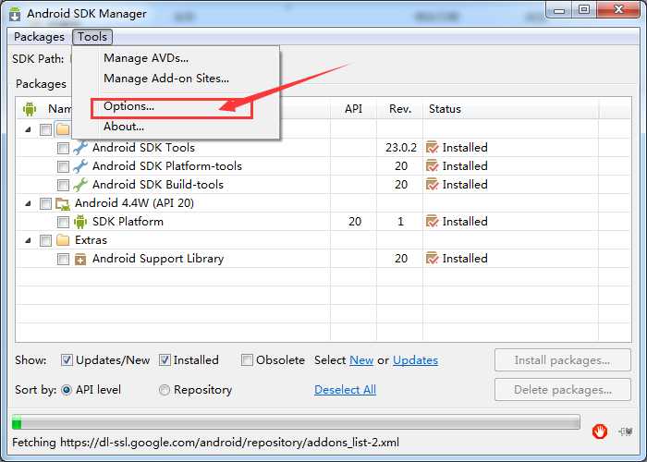
Task: Collapse the top Tools folder group
Action: tap(28, 129)
